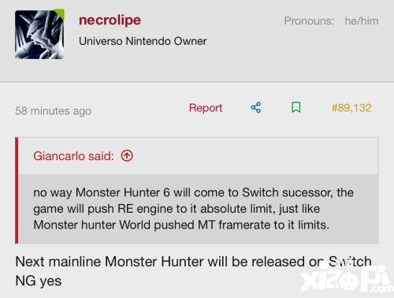The width and height of the screenshot is (394, 298).
Task: Click the "he/him" pronouns value
Action: tap(362, 21)
